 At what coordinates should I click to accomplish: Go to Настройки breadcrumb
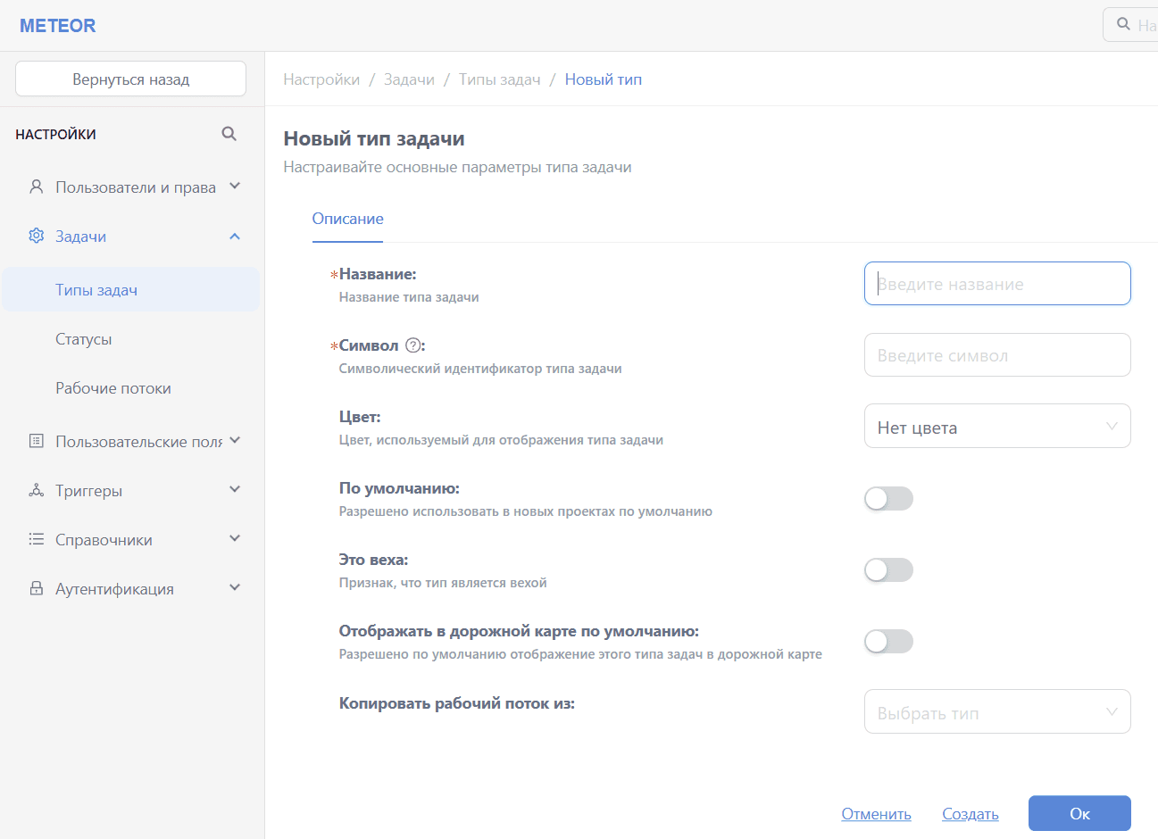pos(321,79)
